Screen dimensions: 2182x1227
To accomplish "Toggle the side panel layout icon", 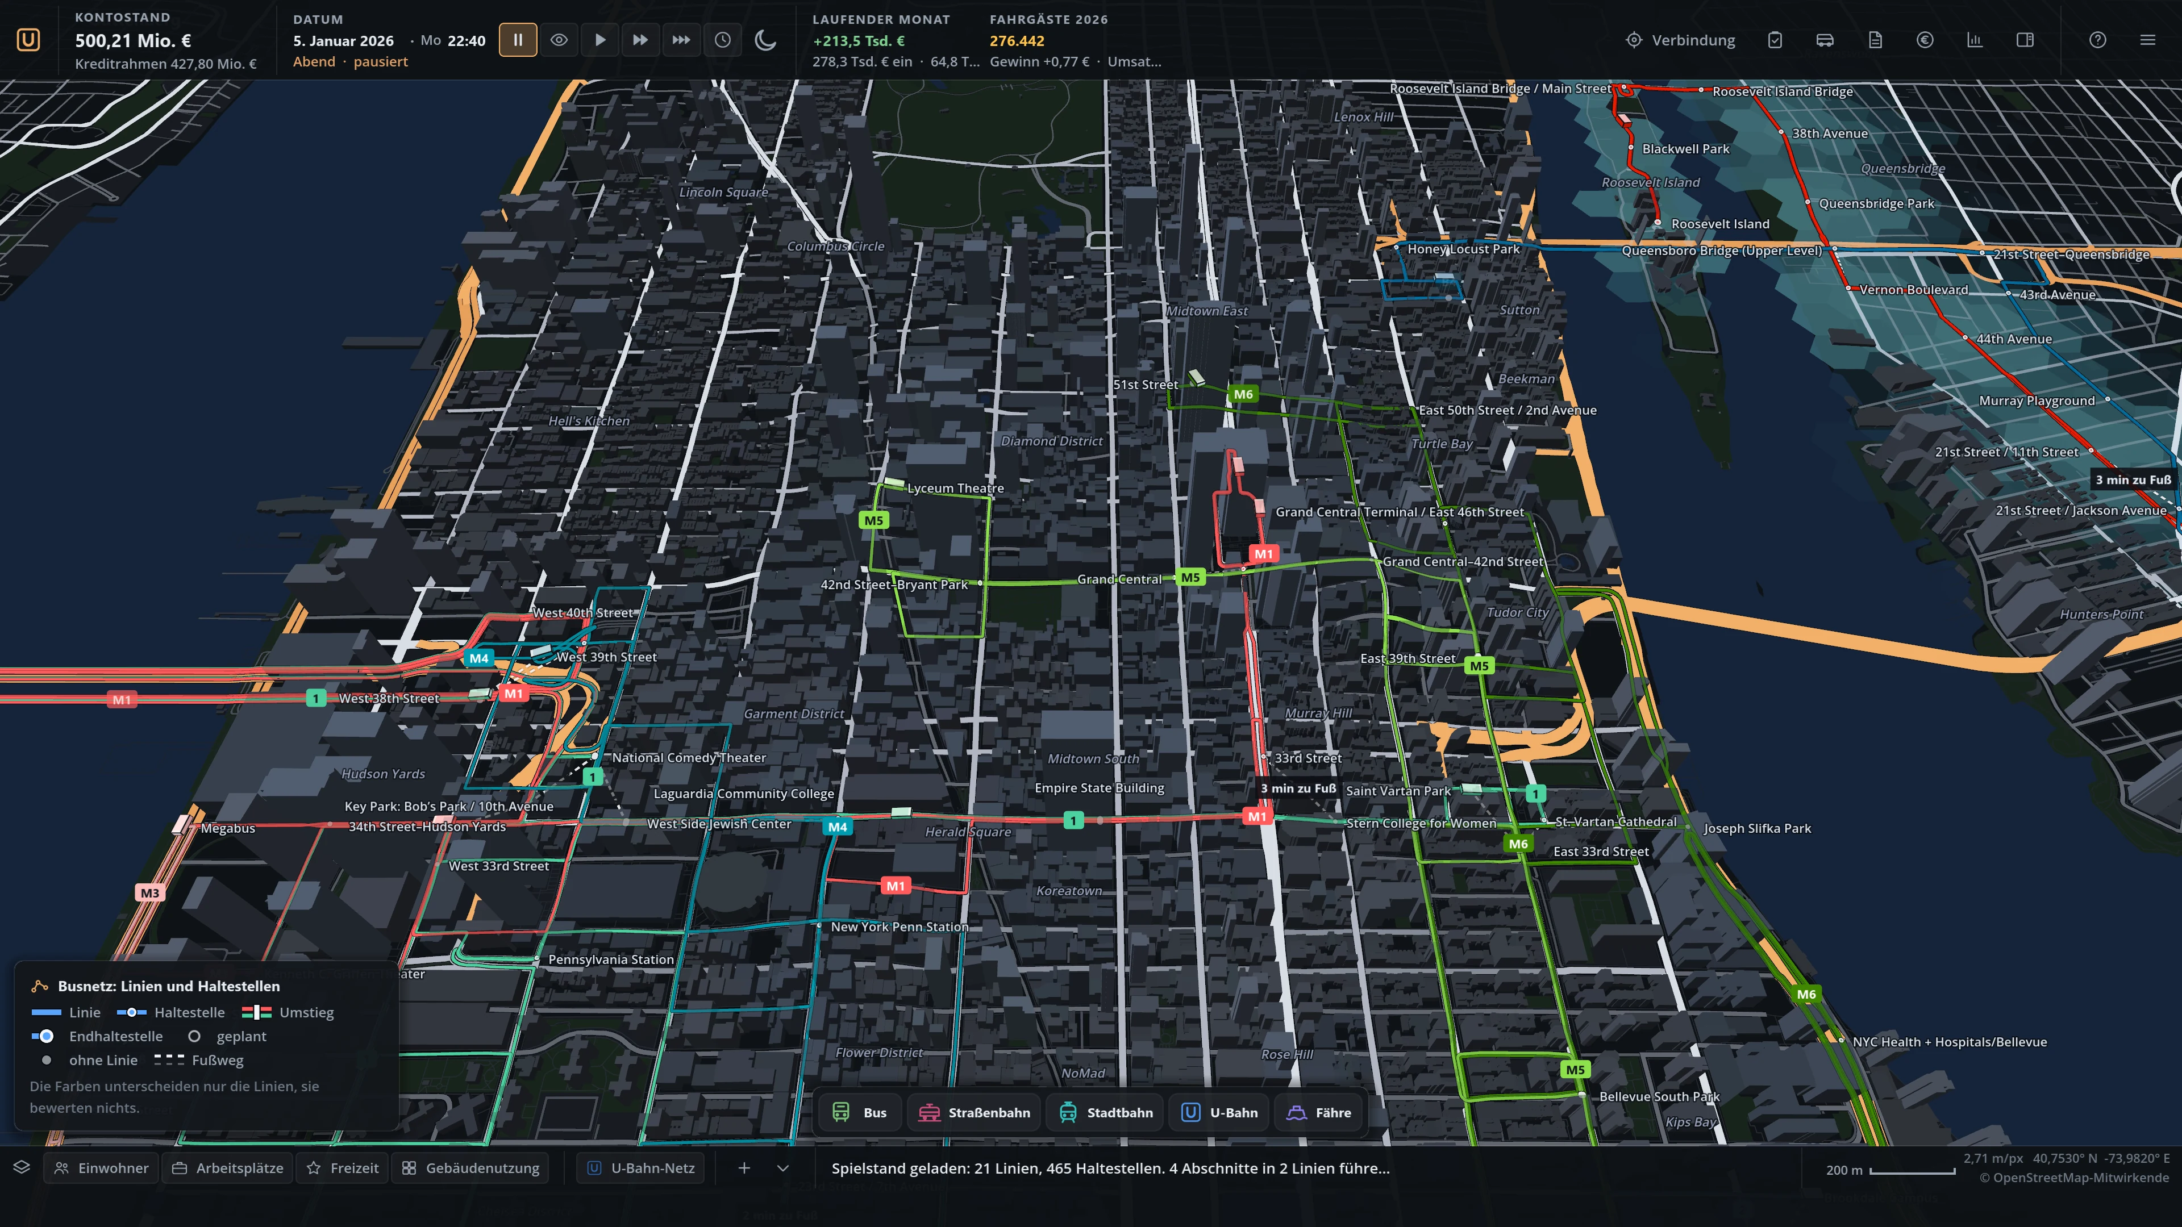I will point(2025,40).
